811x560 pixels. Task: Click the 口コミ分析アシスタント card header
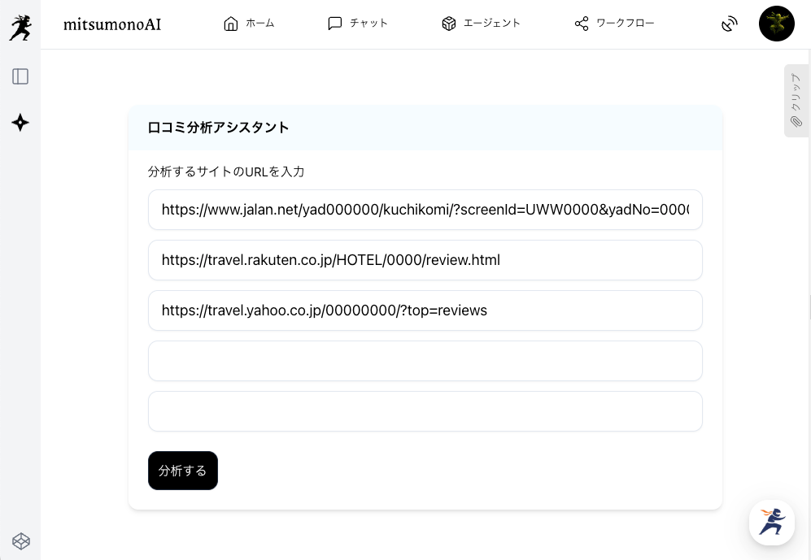[425, 128]
